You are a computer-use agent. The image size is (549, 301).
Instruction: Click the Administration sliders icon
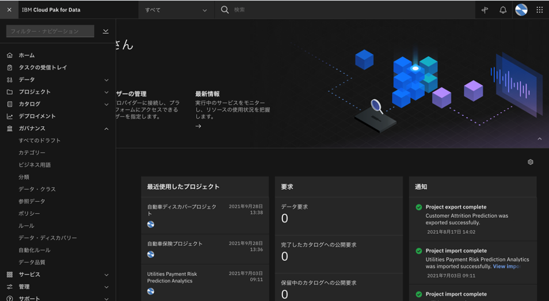[x=10, y=287]
